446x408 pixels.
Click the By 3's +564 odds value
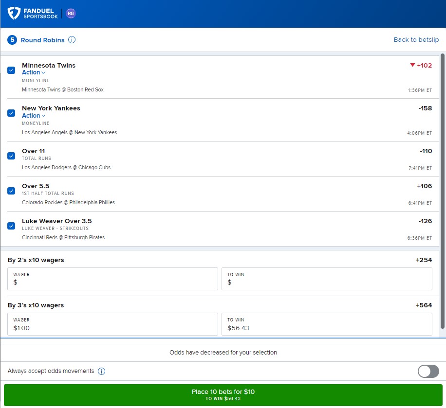tap(424, 305)
